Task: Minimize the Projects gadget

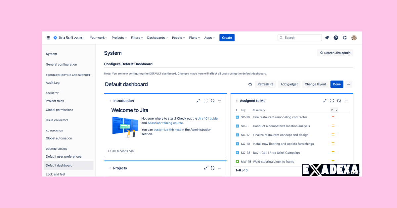Action: (205, 168)
